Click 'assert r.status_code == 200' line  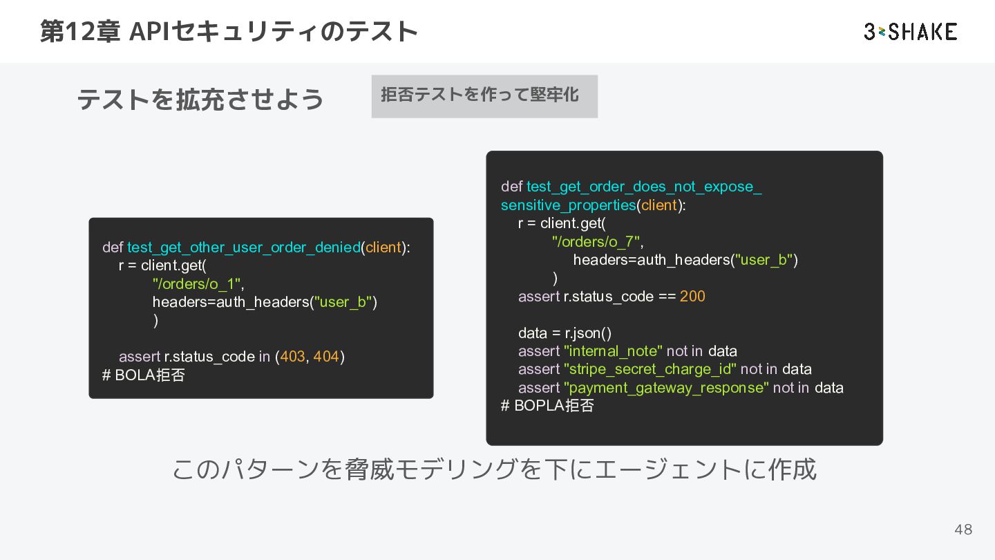pyautogui.click(x=612, y=296)
